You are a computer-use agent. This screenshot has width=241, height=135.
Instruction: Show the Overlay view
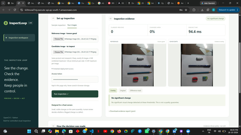(113, 91)
